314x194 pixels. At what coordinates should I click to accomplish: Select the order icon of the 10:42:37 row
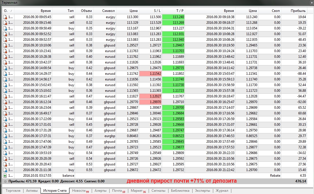pyautogui.click(x=5, y=63)
